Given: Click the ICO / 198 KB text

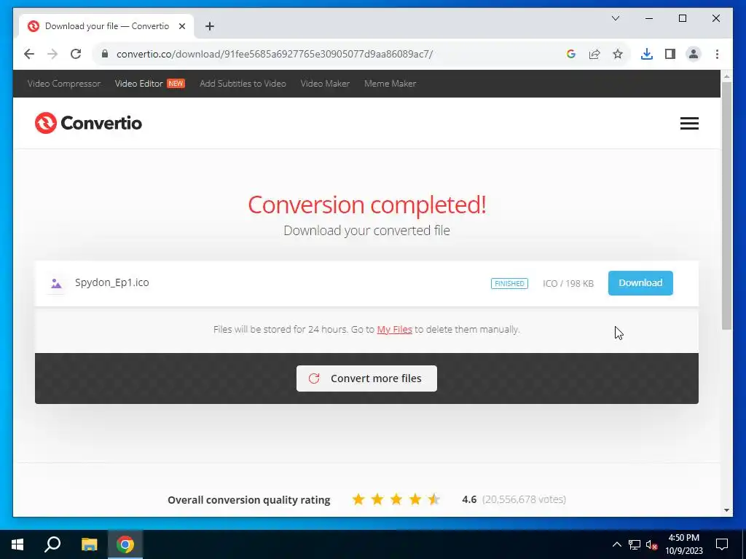Looking at the screenshot, I should click(x=568, y=283).
